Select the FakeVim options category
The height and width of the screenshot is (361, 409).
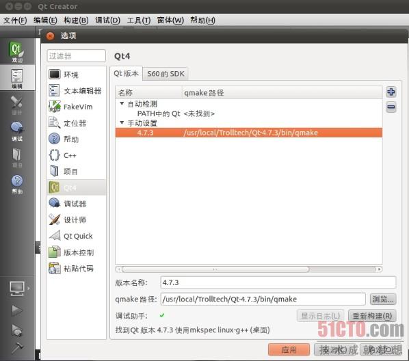[x=77, y=107]
